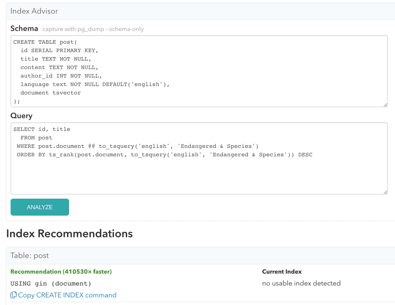Screen dimensions: 395x305
Task: Click the FROM post line in Query
Action: [36, 138]
